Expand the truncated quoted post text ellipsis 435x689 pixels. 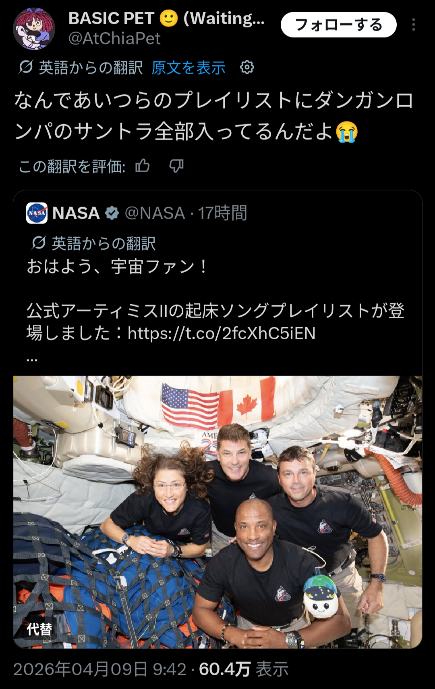tap(32, 358)
